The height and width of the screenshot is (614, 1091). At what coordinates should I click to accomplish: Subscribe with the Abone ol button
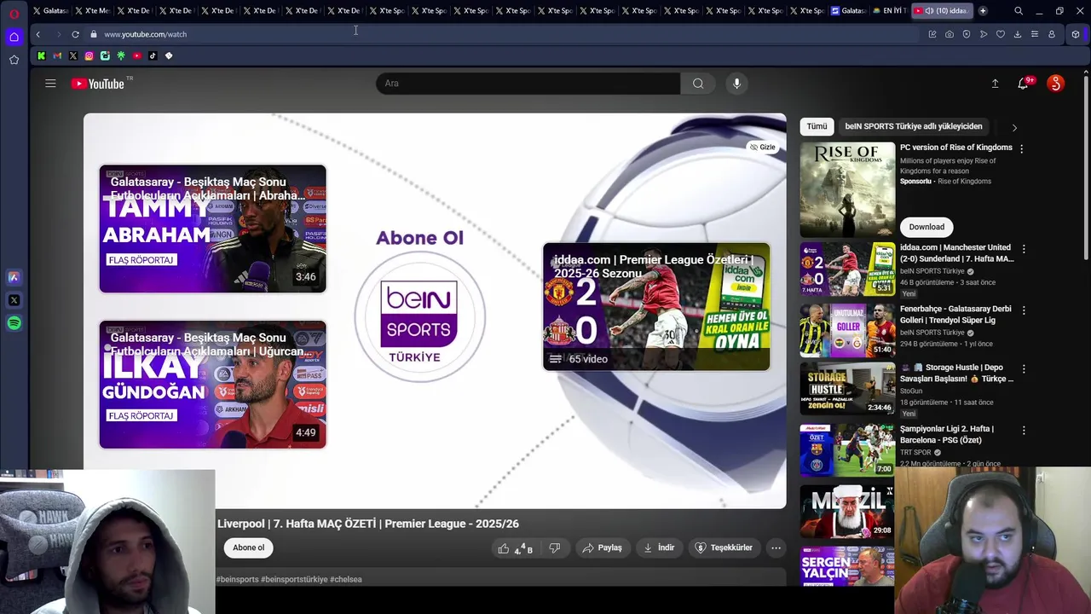(x=248, y=547)
